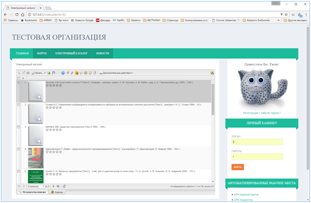The height and width of the screenshot is (203, 311).
Task: Uncheck the first record's checkbox
Action: pos(19,83)
